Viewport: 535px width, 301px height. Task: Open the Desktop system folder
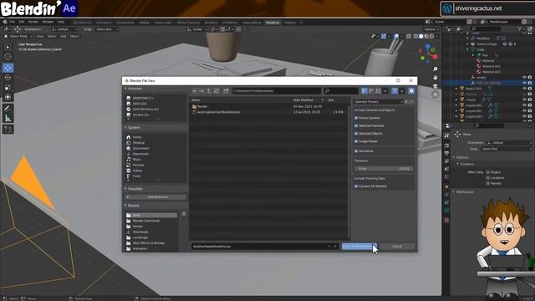click(x=139, y=143)
